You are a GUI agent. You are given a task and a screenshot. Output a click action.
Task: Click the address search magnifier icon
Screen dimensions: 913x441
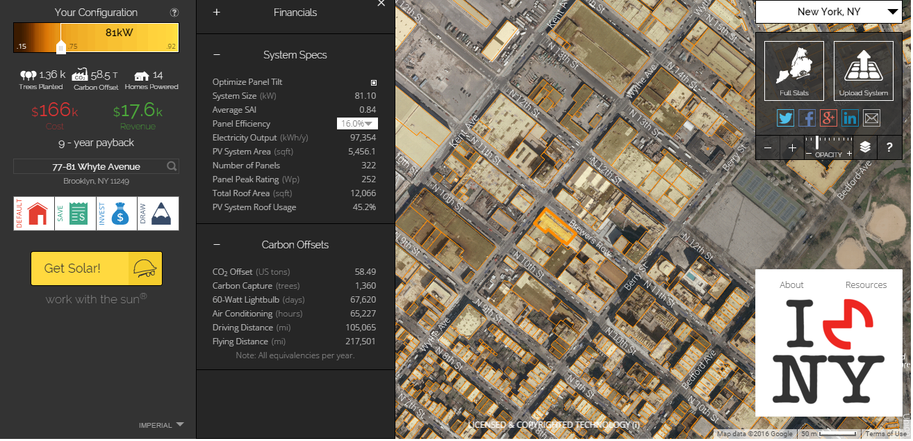[x=172, y=166]
